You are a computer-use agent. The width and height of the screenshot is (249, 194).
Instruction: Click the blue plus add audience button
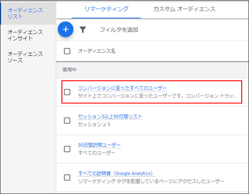pos(66,29)
